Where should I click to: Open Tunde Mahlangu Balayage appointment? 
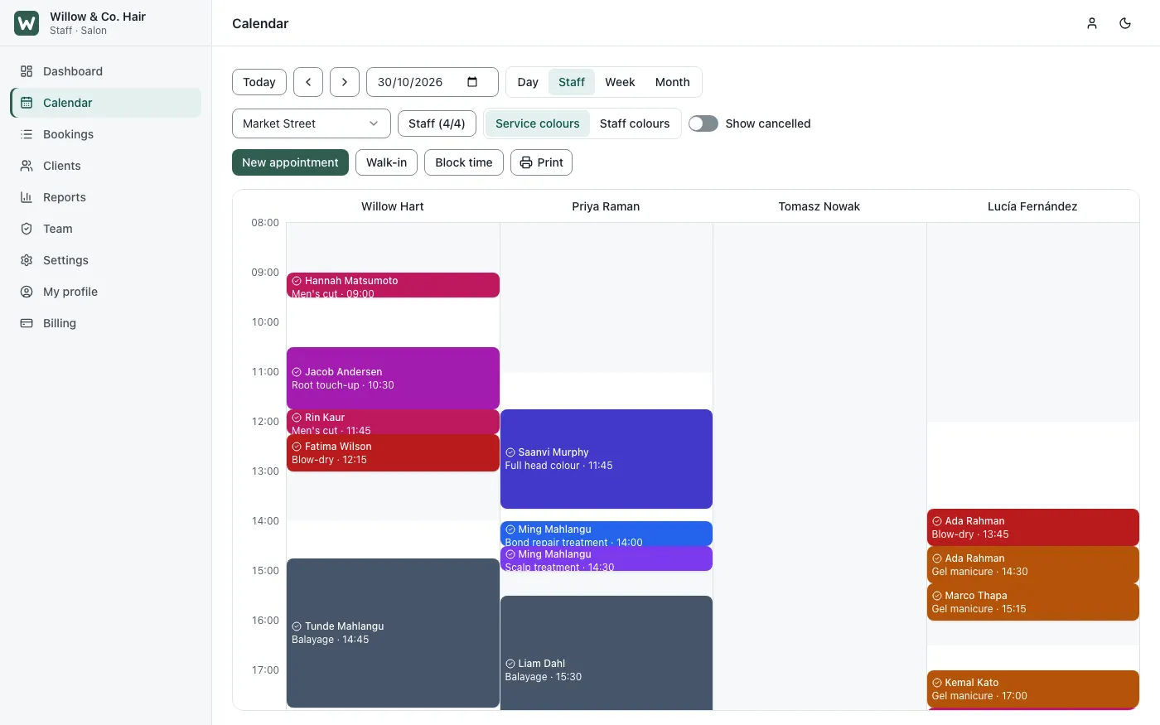click(393, 633)
